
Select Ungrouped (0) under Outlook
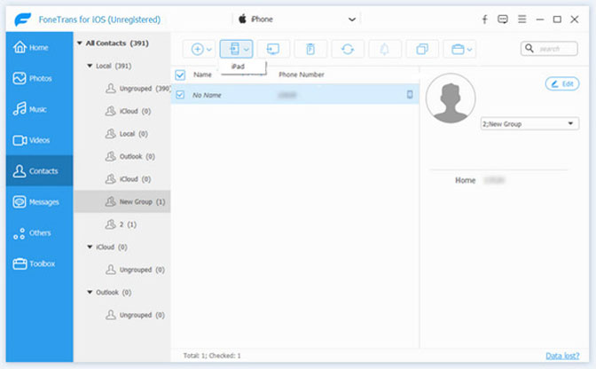[135, 315]
